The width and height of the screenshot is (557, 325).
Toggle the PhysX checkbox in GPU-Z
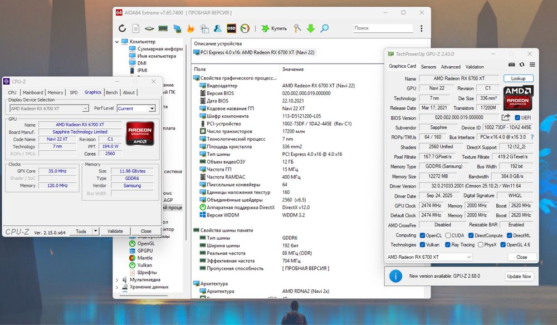[481, 244]
